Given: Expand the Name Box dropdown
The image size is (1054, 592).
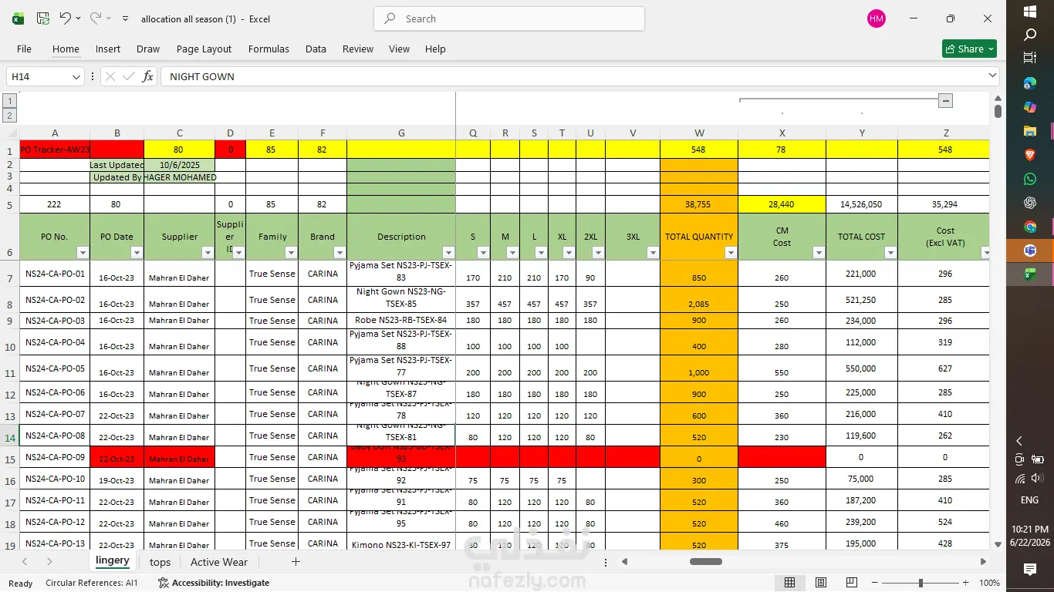Looking at the screenshot, I should (x=76, y=76).
